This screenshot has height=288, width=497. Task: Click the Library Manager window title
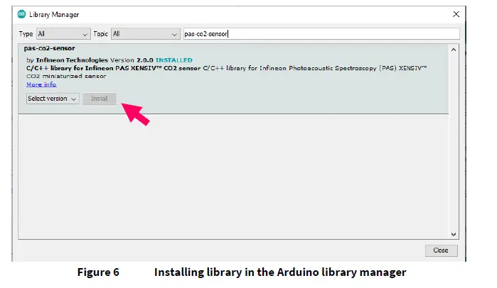[x=54, y=15]
